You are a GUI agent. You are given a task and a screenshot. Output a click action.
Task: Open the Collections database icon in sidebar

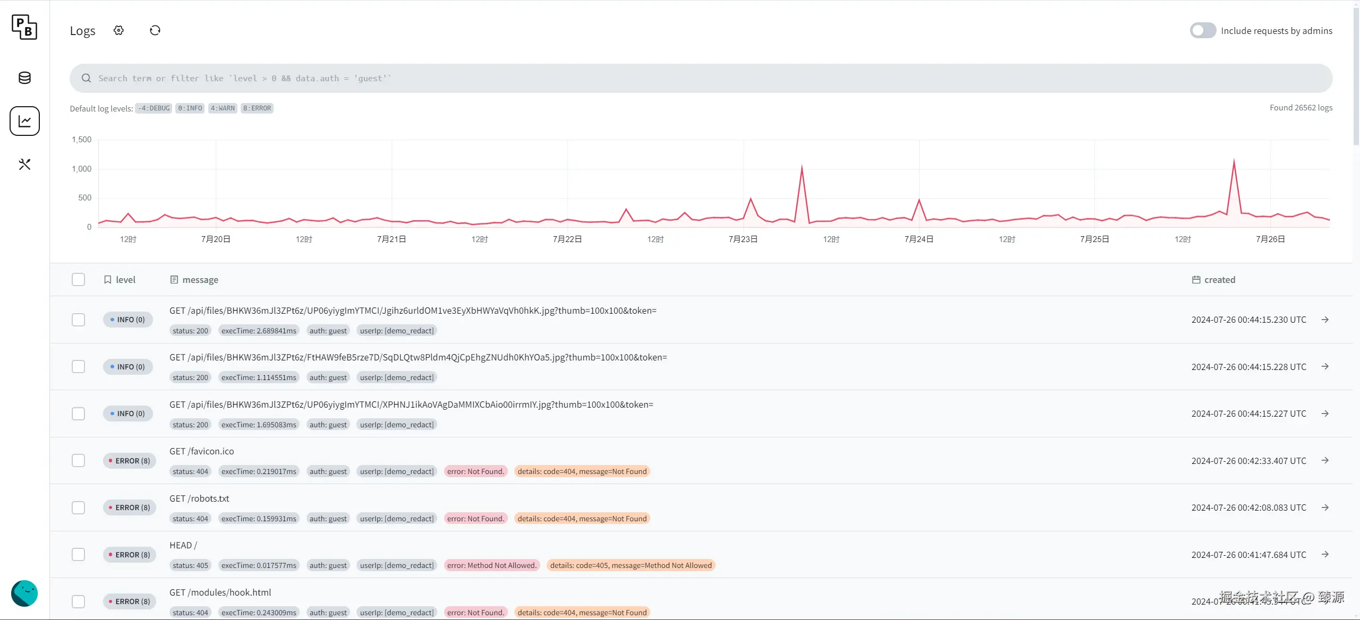[24, 78]
